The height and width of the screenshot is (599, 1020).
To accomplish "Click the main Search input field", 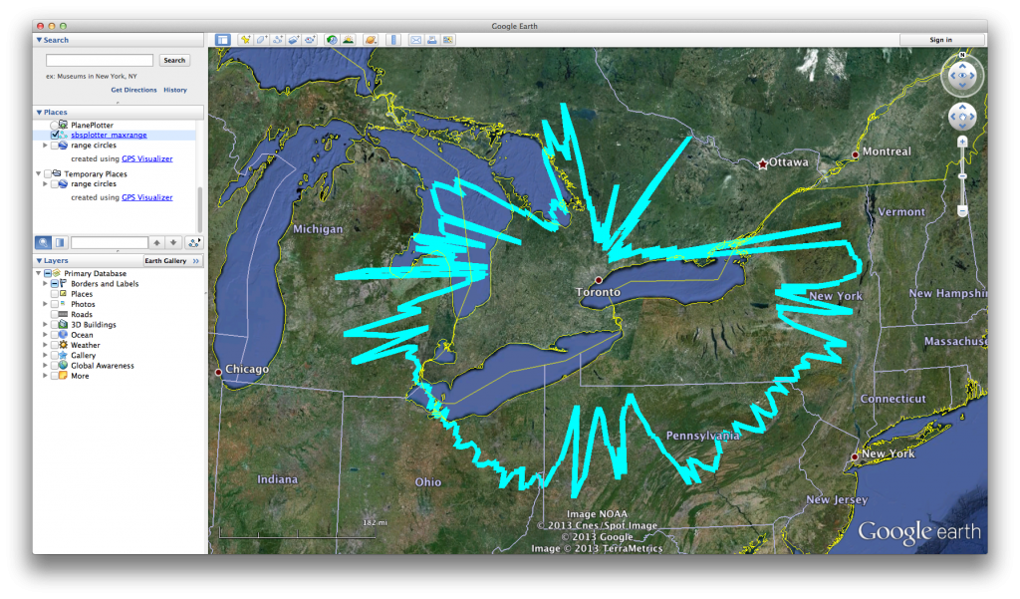I will click(100, 60).
